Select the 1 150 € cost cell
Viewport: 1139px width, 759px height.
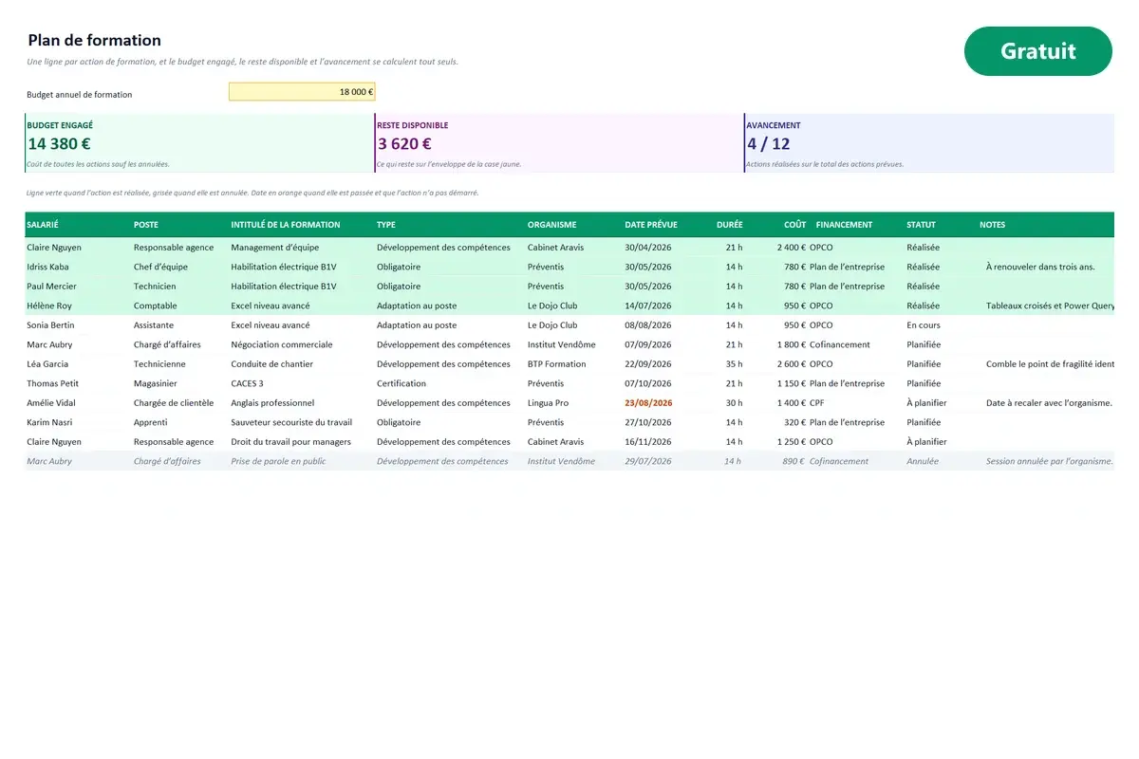[791, 383]
